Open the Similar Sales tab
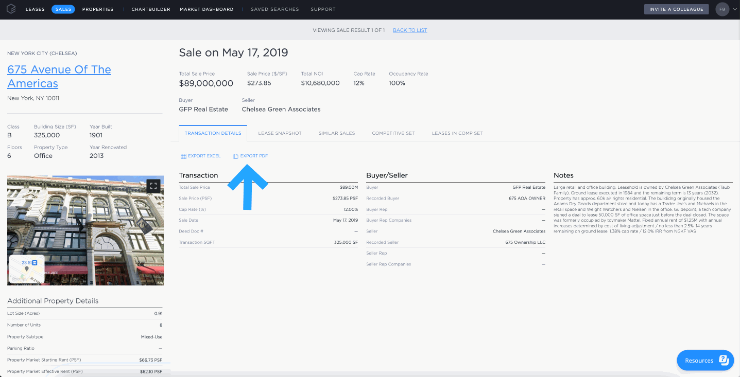This screenshot has height=377, width=740. [x=337, y=133]
